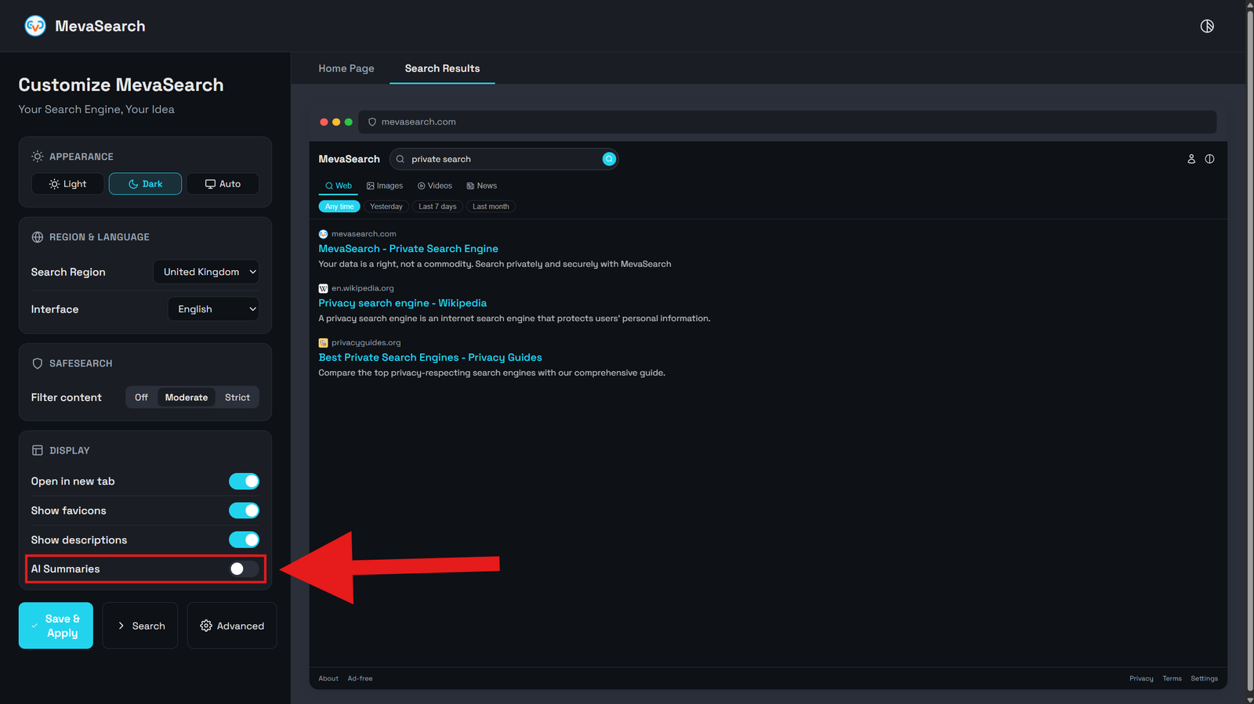This screenshot has height=704, width=1254.
Task: Open the Search Region dropdown
Action: pyautogui.click(x=206, y=272)
